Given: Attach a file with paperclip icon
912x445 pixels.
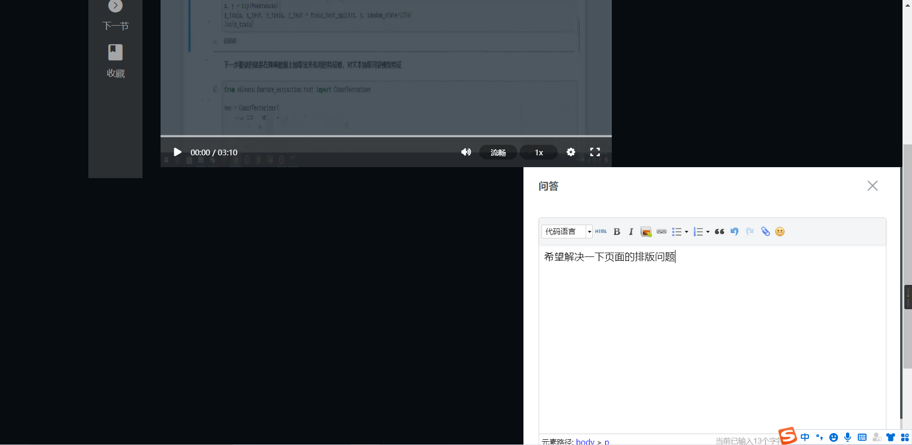Looking at the screenshot, I should pyautogui.click(x=765, y=231).
